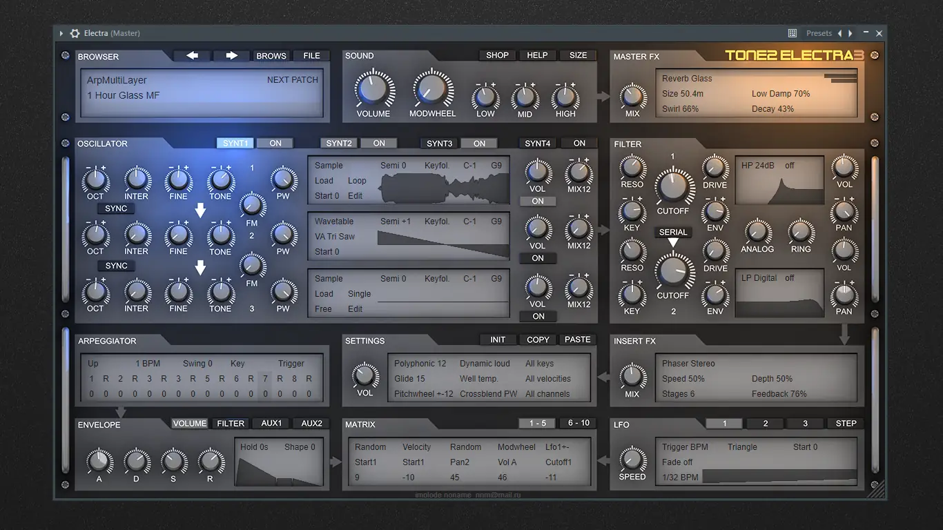Load next patch with Browser right arrow
This screenshot has width=943, height=530.
[x=231, y=56]
